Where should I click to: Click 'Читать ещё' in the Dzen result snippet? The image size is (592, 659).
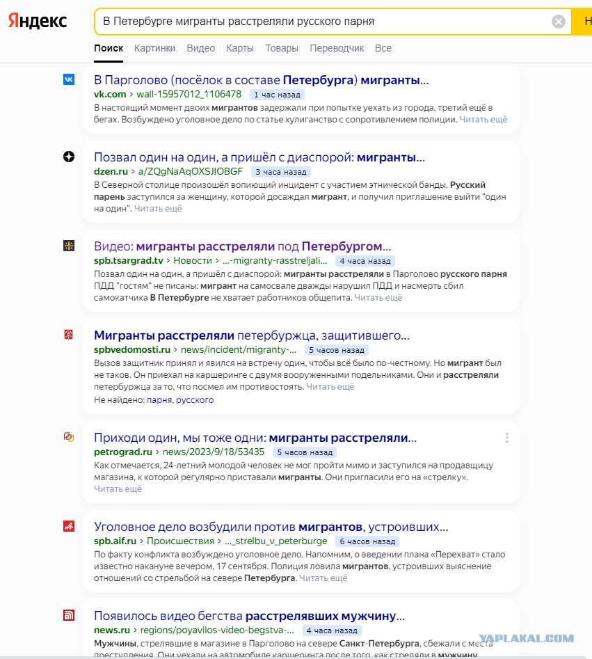tap(158, 209)
